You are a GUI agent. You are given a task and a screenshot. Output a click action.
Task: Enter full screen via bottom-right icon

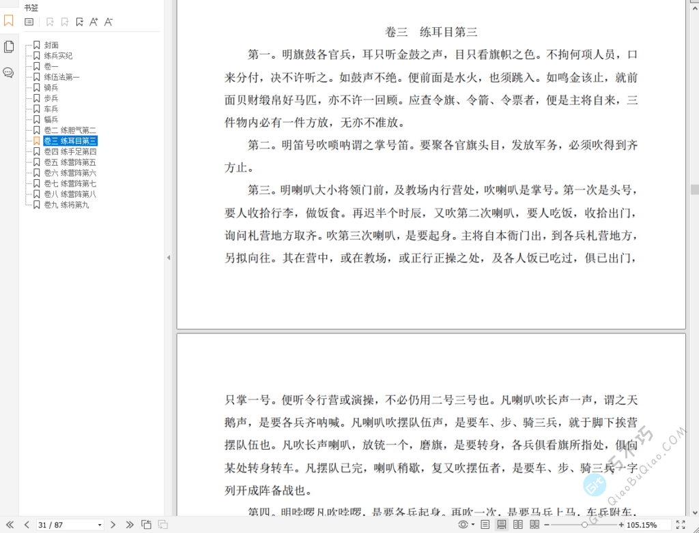click(x=680, y=525)
